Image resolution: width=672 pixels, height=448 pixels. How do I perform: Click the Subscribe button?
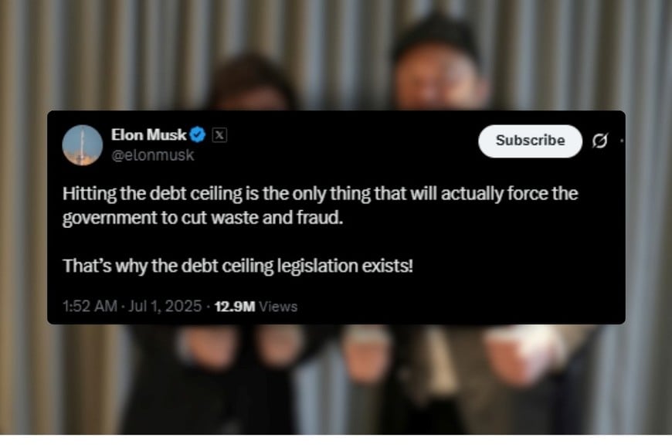coord(530,141)
